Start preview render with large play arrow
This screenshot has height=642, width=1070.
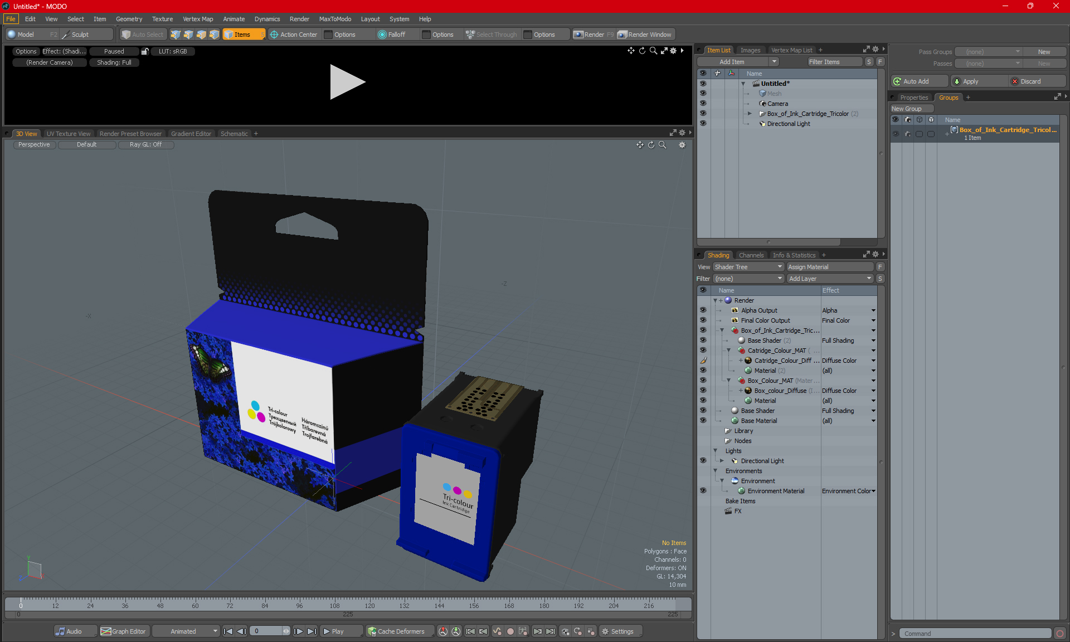347,82
